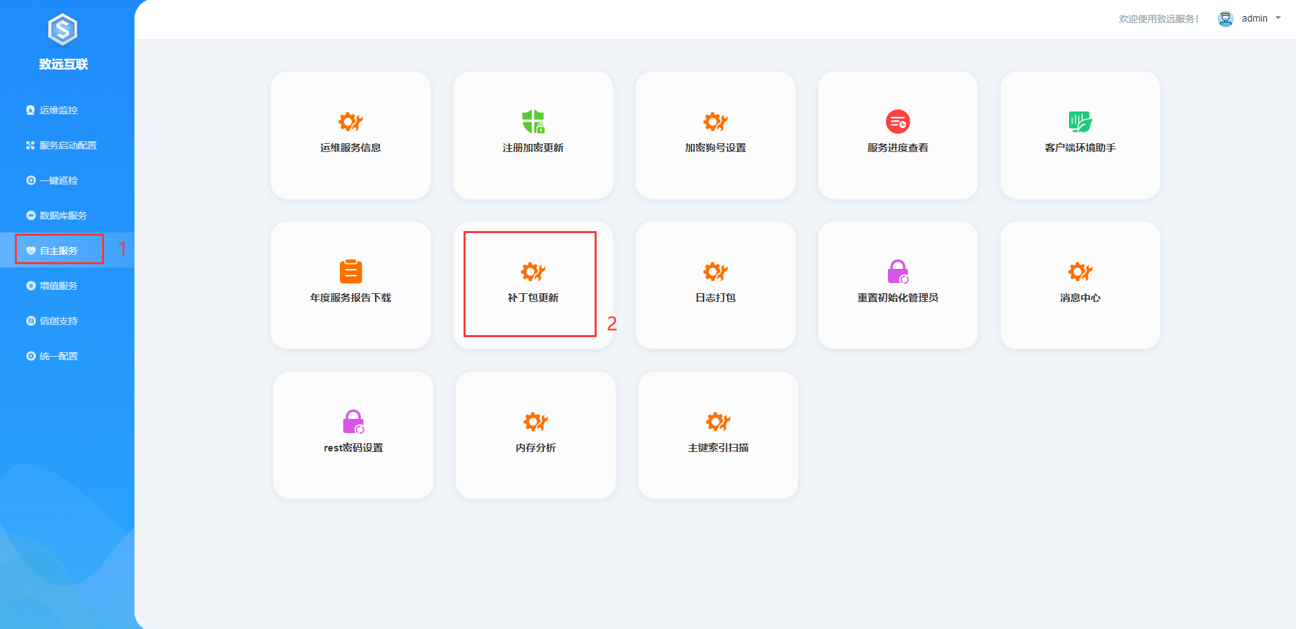
Task: Open the 年度服务报告下载 card label
Action: click(351, 298)
